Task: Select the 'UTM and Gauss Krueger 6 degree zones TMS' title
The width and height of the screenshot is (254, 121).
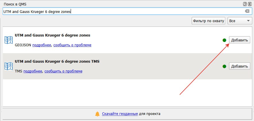Action: click(x=57, y=62)
